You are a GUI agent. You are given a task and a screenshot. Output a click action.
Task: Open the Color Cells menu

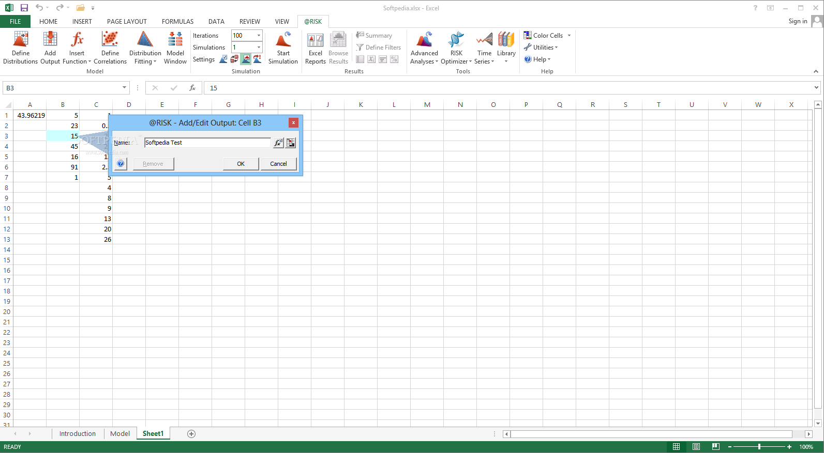coord(547,35)
